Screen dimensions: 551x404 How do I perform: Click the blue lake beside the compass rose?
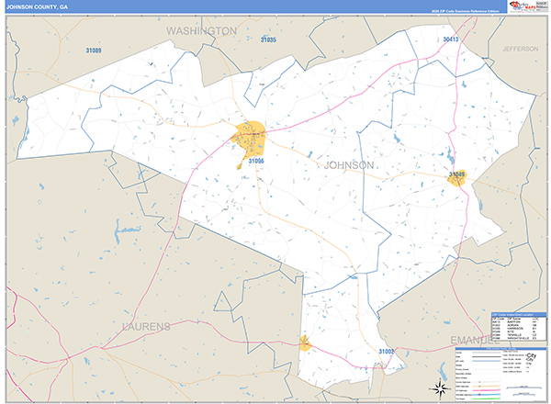[443, 372]
